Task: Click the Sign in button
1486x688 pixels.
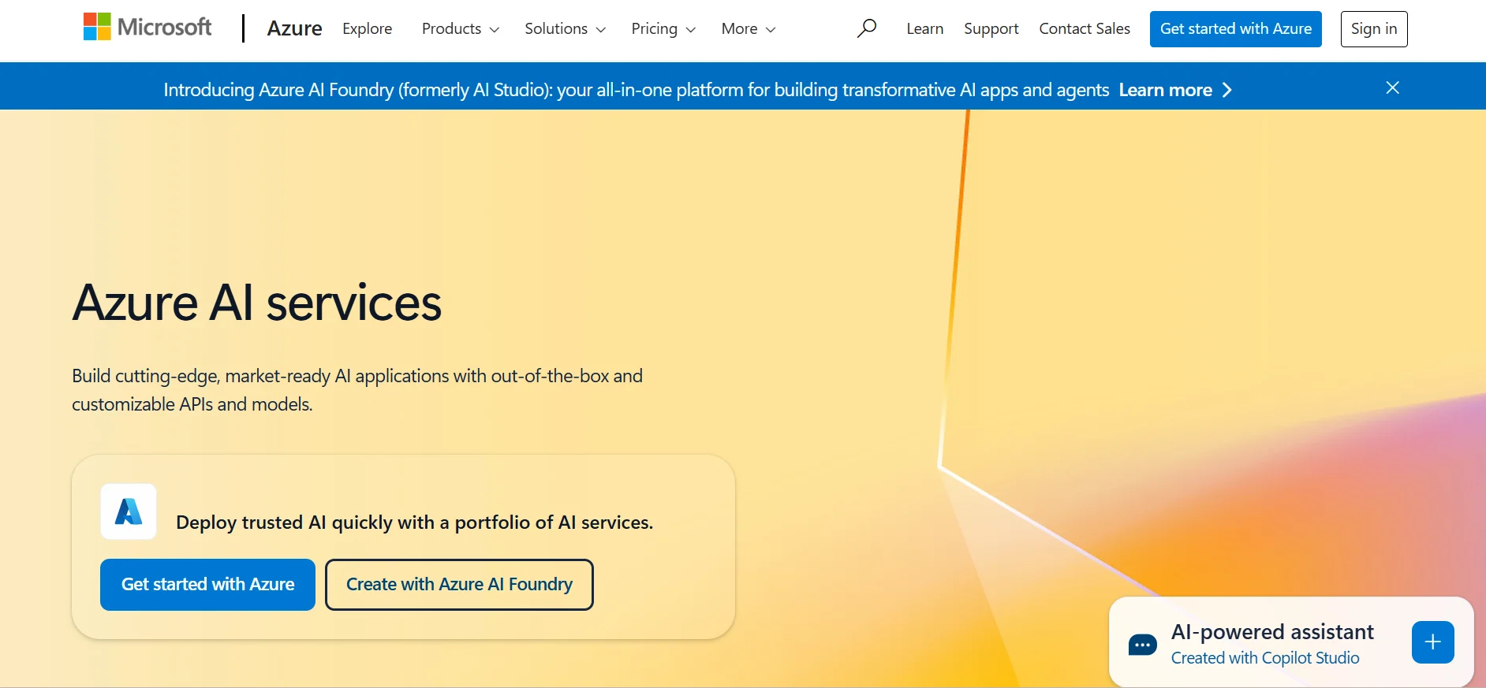Action: 1374,29
